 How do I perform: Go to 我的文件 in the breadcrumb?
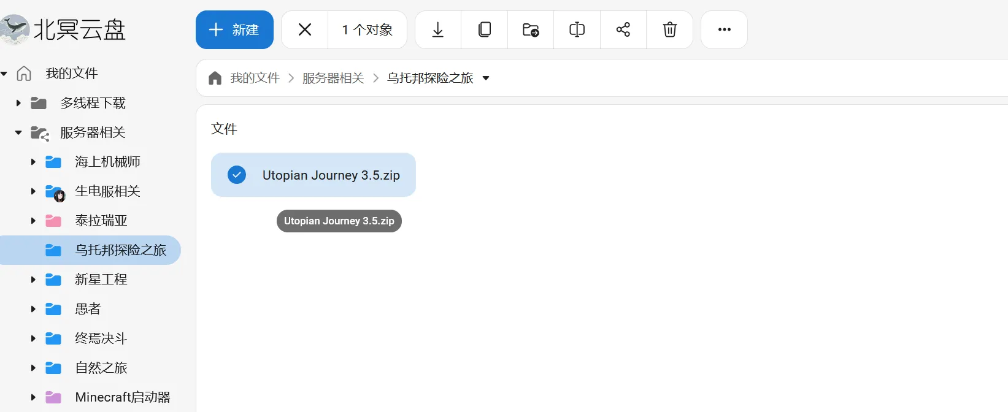(255, 78)
